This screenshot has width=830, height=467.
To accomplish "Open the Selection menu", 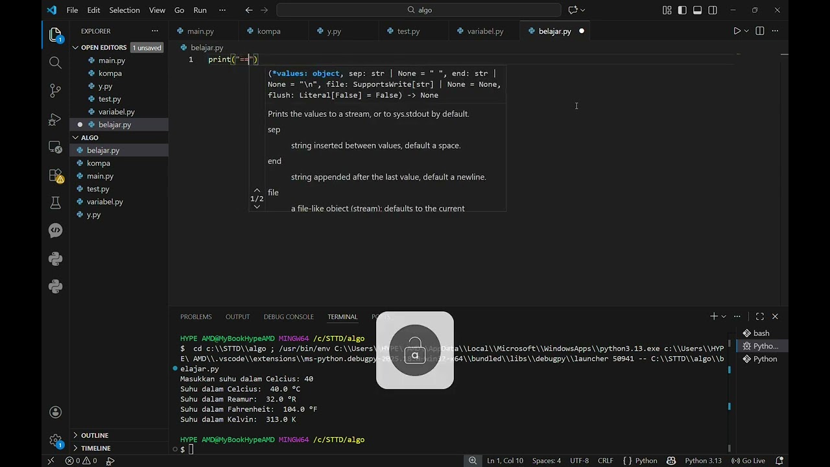I will pos(124,10).
